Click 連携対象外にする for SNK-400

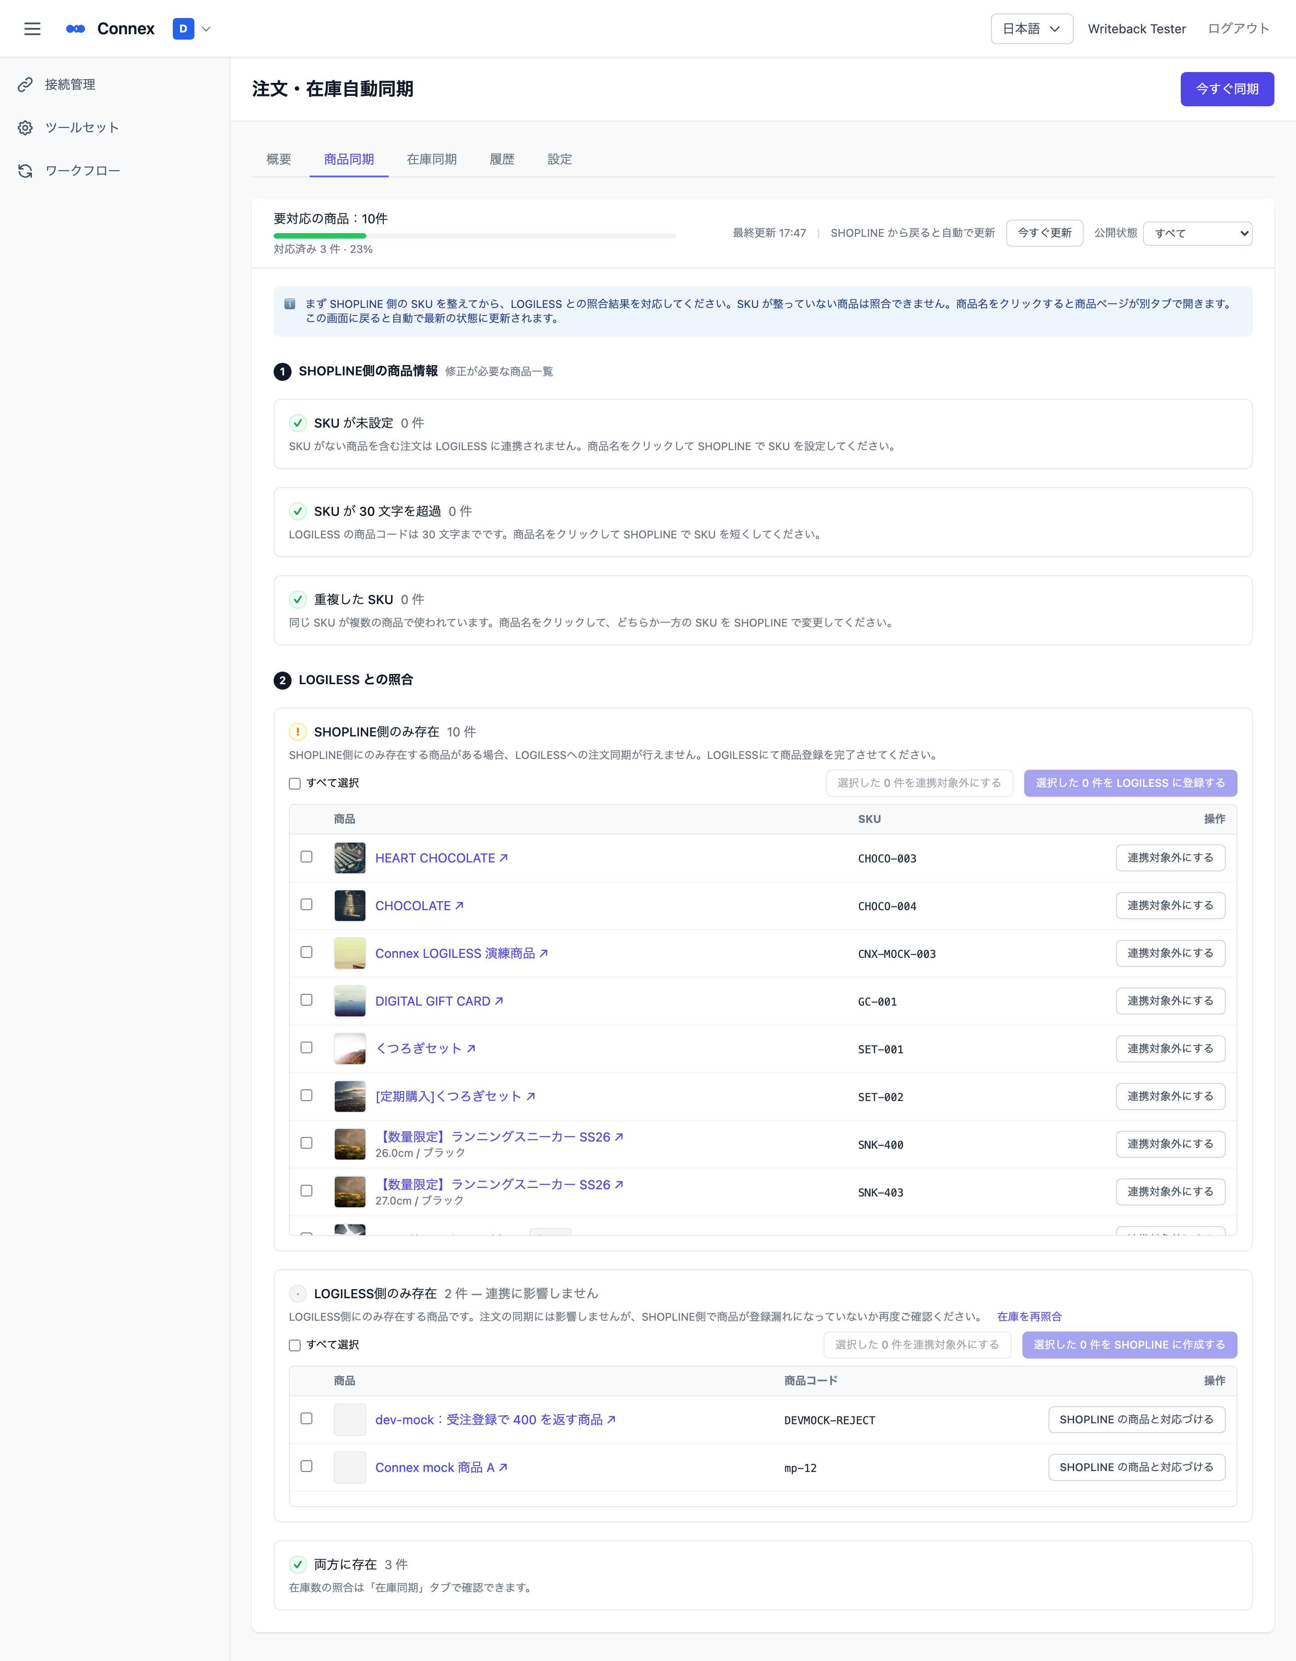(x=1170, y=1145)
